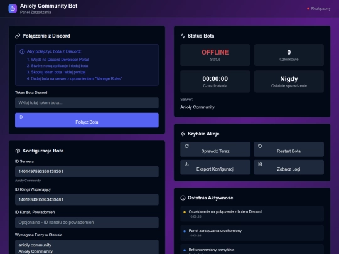Click Eksport Konfiguracji button

[215, 167]
